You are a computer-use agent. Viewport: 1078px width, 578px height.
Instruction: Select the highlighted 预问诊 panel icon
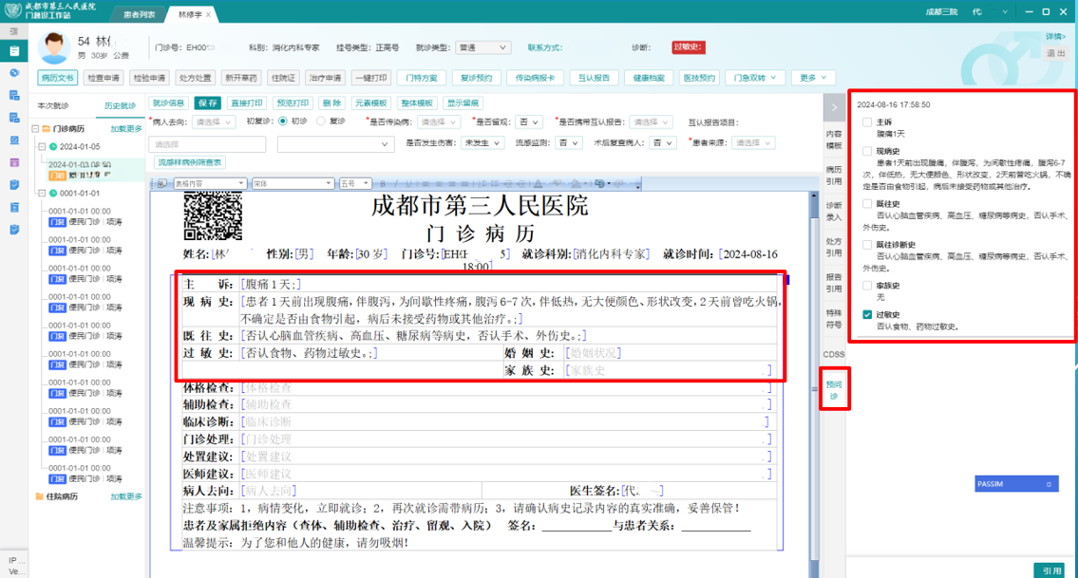tap(835, 388)
